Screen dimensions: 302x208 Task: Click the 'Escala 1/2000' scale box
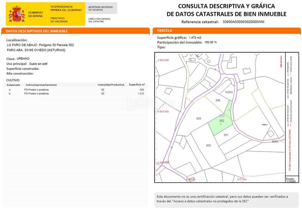290,179
